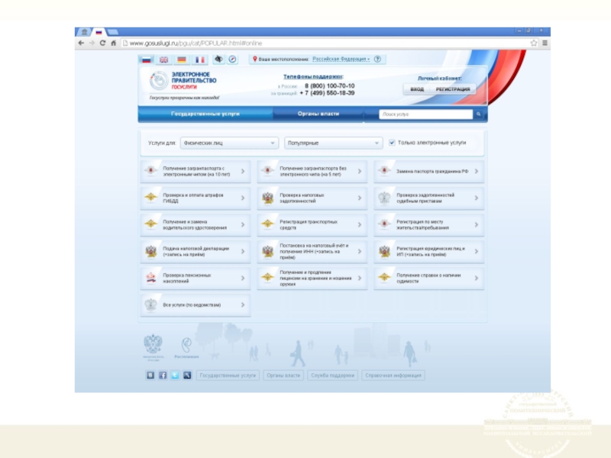This screenshot has height=458, width=611.
Task: Expand 'Замена паспорта гражданина РФ' arrow
Action: (476, 171)
